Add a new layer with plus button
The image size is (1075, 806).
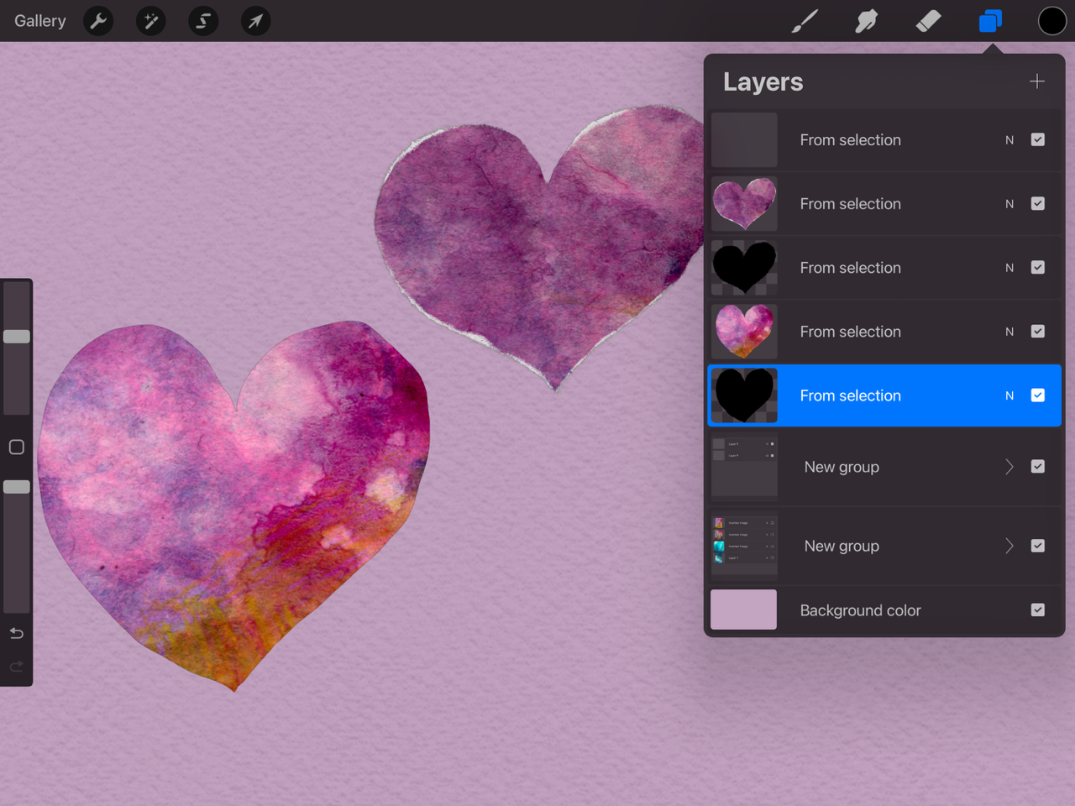pos(1037,81)
